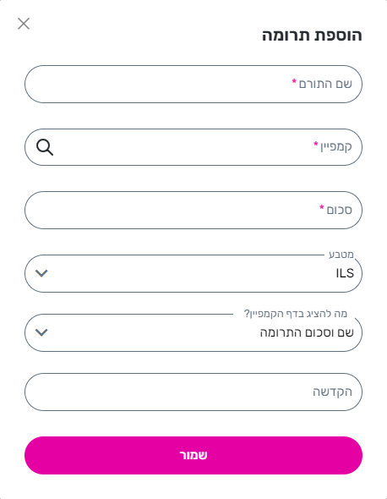Viewport: 387px width, 499px height.
Task: Click the מה להציג בדף הקמפיין? label
Action: [296, 314]
